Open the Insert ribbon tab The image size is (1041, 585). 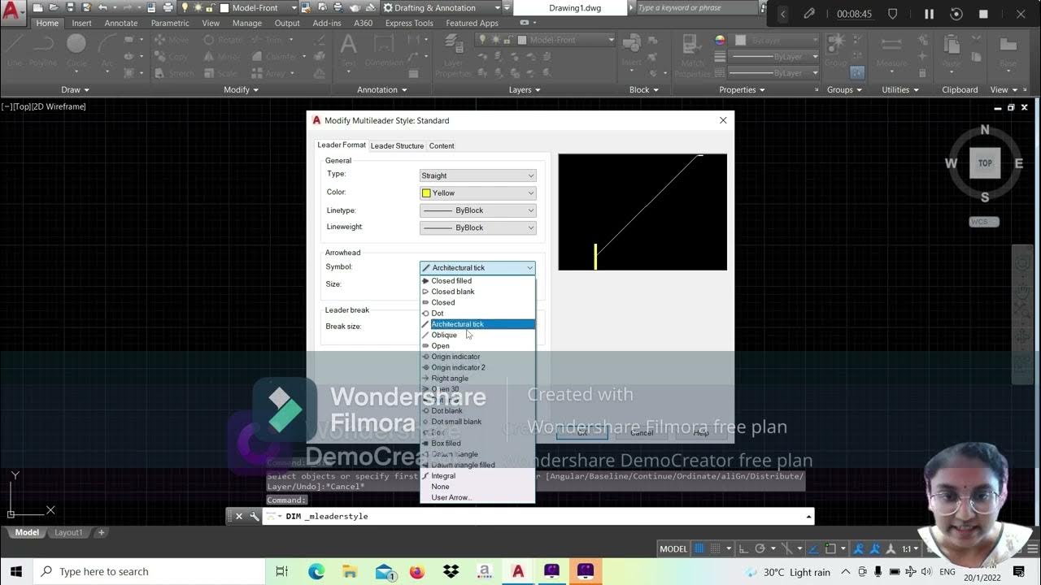click(82, 24)
